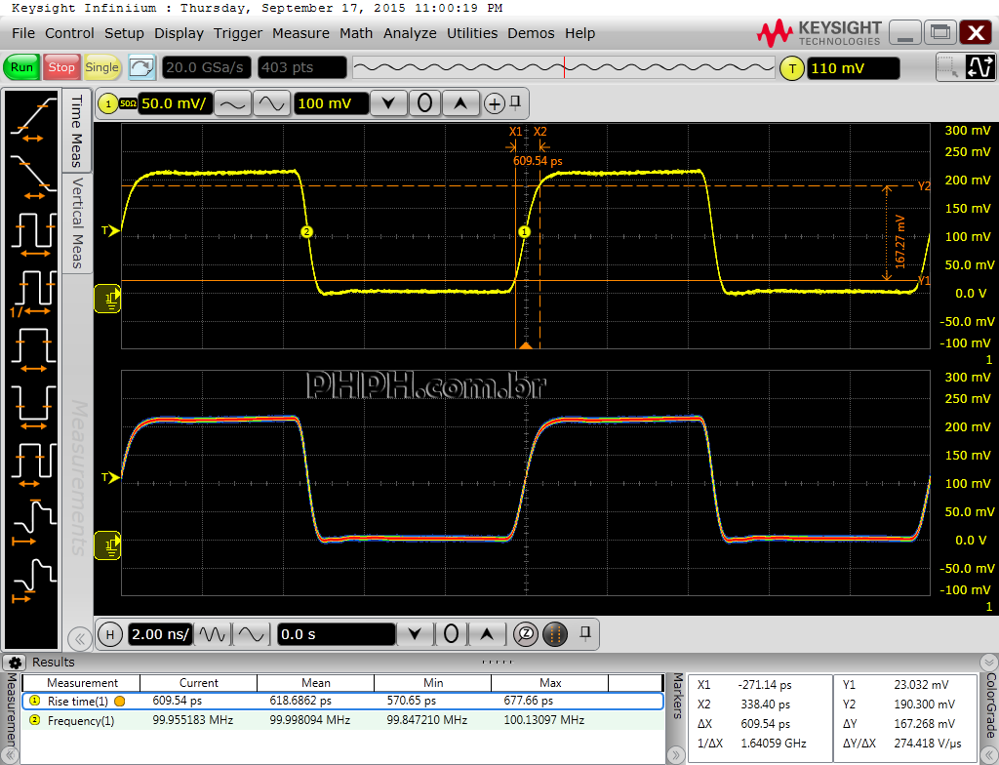Toggle the horizontal toolbar pin
The height and width of the screenshot is (765, 999).
(x=585, y=633)
